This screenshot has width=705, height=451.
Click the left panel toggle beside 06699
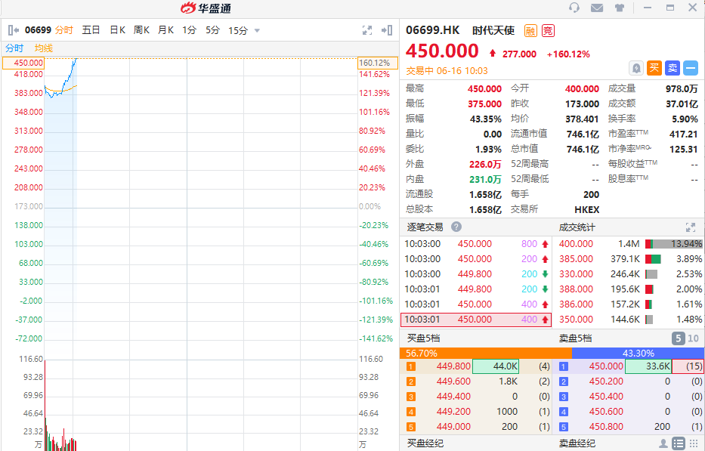coord(14,30)
